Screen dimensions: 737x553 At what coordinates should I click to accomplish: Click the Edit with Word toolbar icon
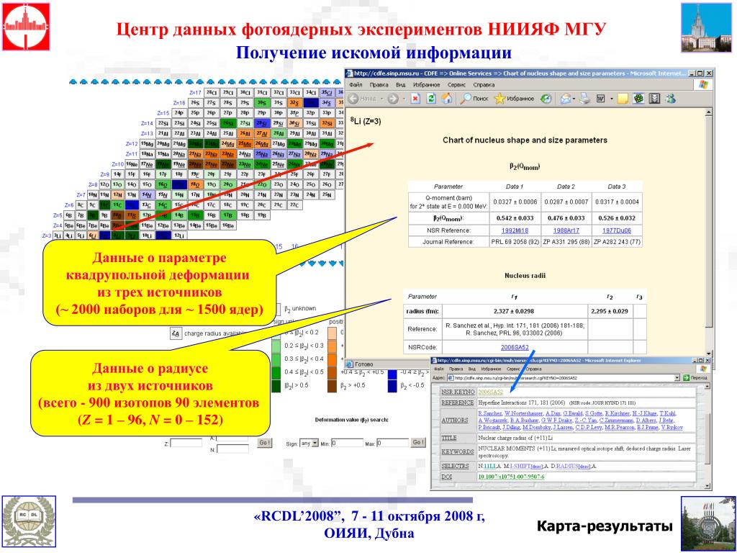[601, 99]
